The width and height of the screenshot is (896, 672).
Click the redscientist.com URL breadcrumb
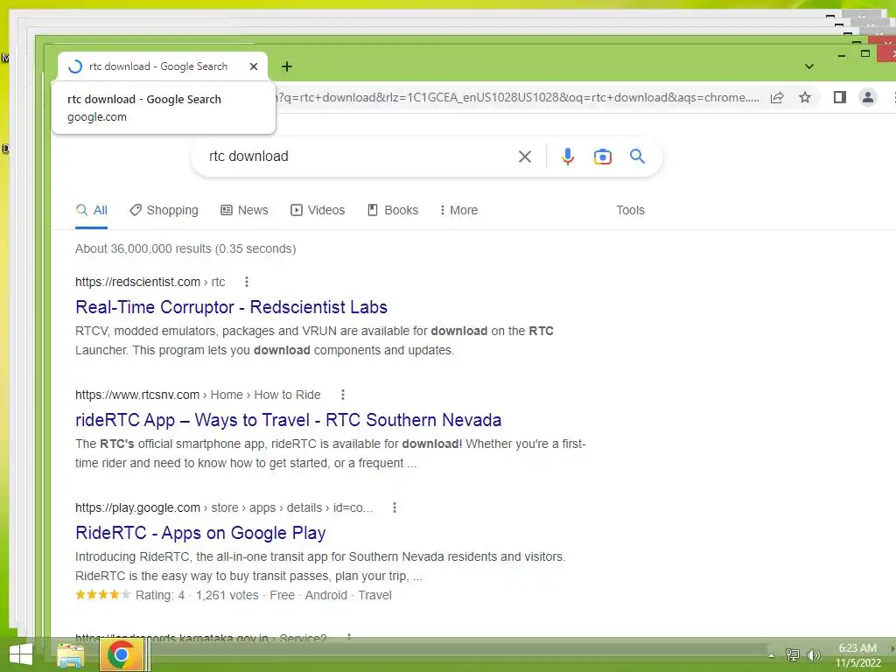150,282
